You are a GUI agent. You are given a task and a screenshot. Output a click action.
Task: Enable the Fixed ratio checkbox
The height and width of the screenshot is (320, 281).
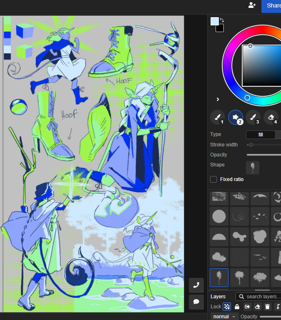213,179
